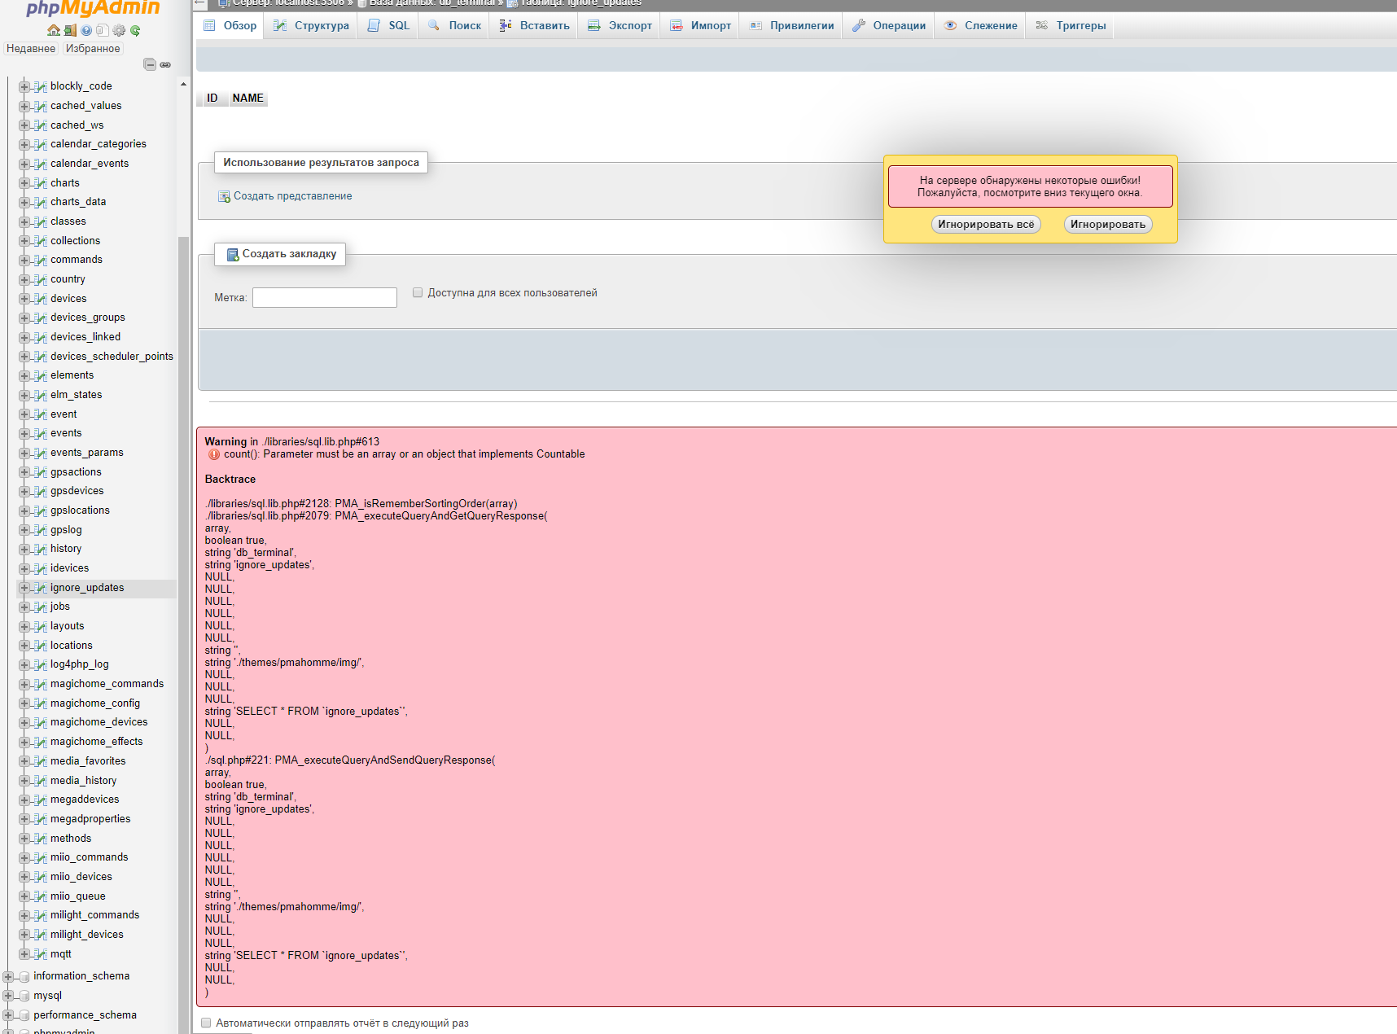Tick the automatic error report checkbox
The height and width of the screenshot is (1034, 1397).
(x=206, y=1023)
